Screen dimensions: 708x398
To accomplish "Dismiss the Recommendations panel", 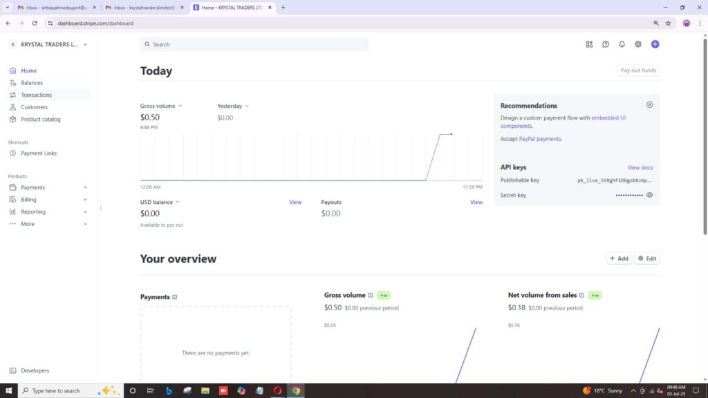I will [x=649, y=105].
